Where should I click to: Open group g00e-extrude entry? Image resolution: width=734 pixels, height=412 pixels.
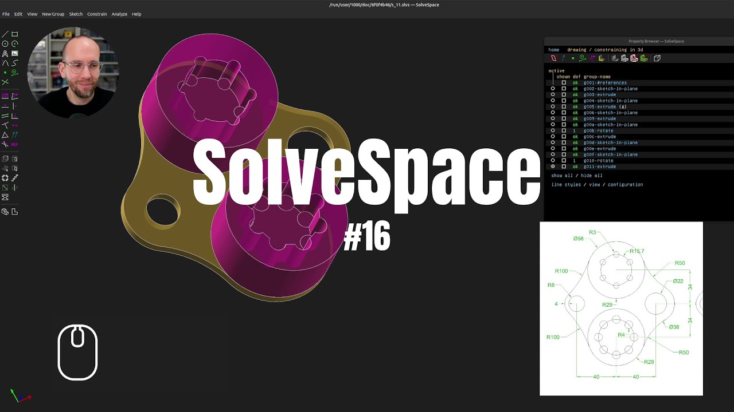pyautogui.click(x=600, y=149)
